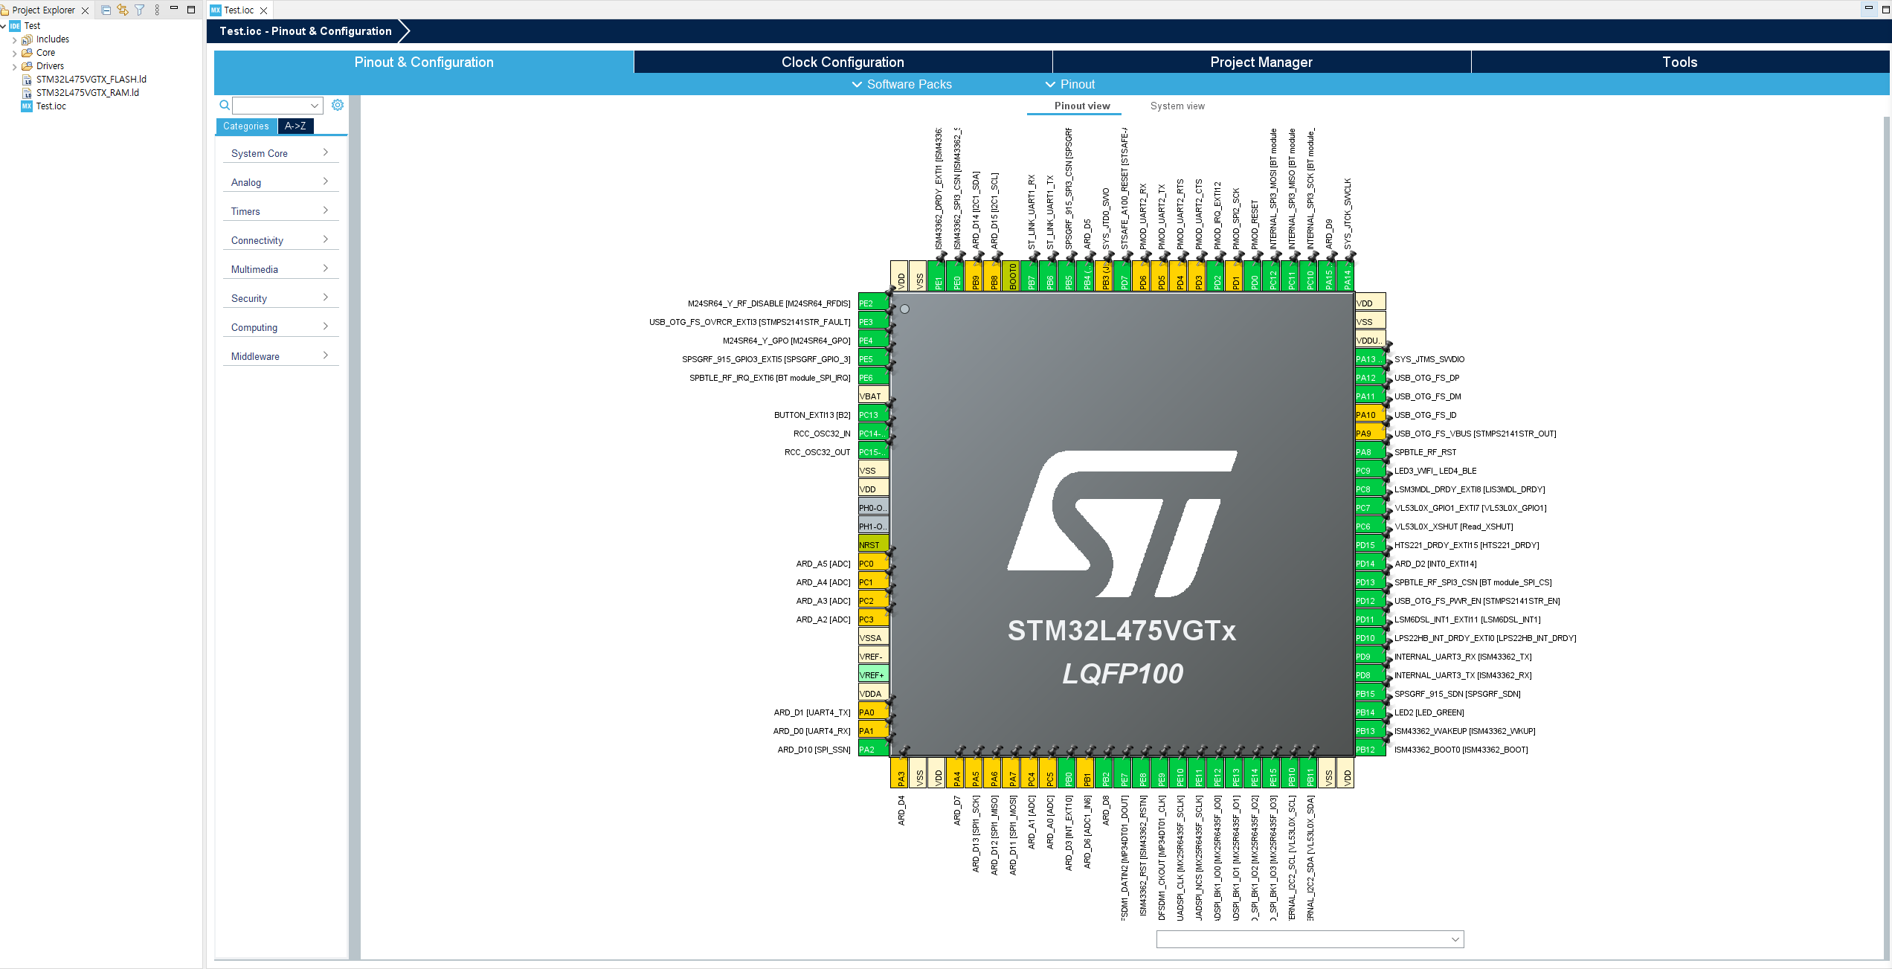Open the Software Packs dropdown
Screen dimensions: 1892x969
(x=901, y=85)
